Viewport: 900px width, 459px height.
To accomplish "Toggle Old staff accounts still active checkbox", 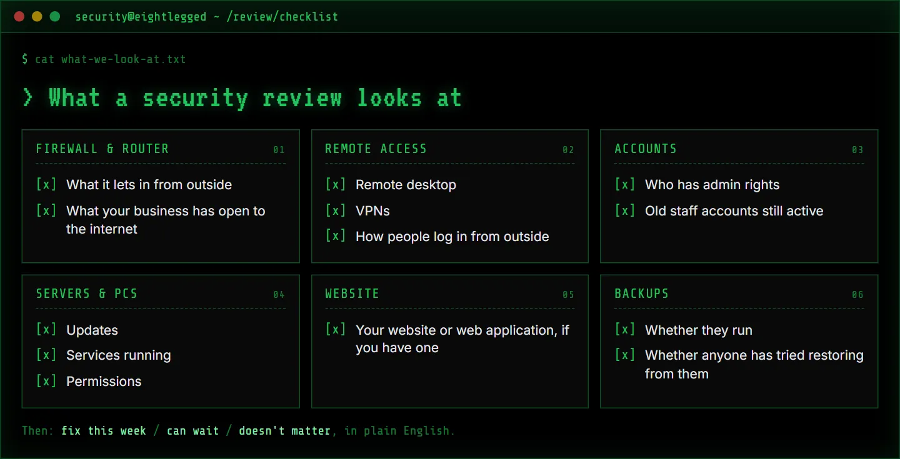I will click(625, 210).
